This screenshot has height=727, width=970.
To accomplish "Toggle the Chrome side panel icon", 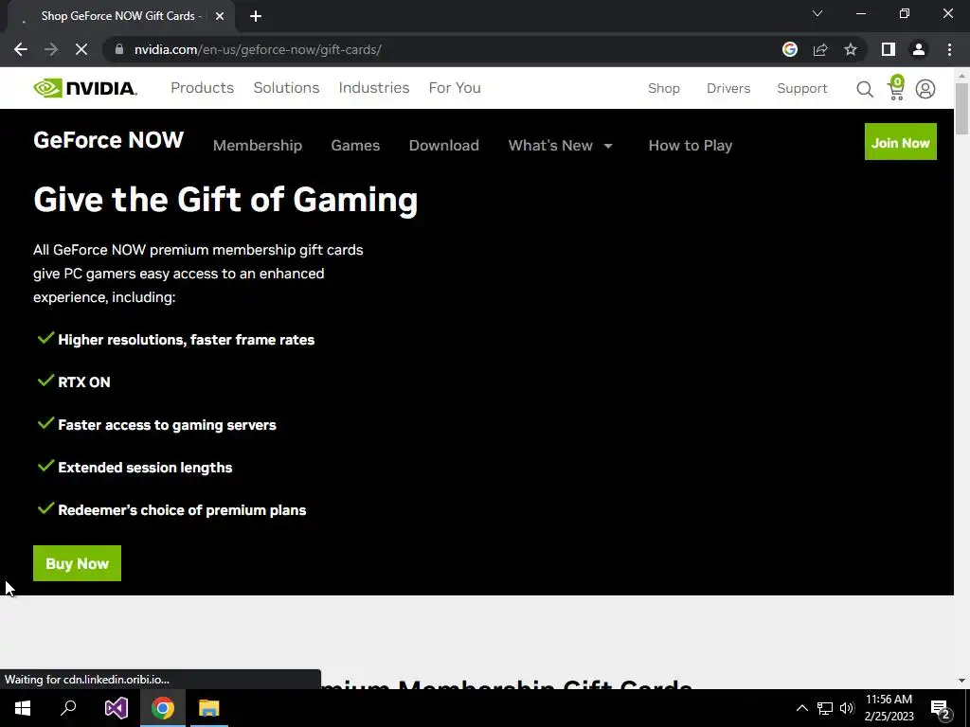I will [889, 49].
